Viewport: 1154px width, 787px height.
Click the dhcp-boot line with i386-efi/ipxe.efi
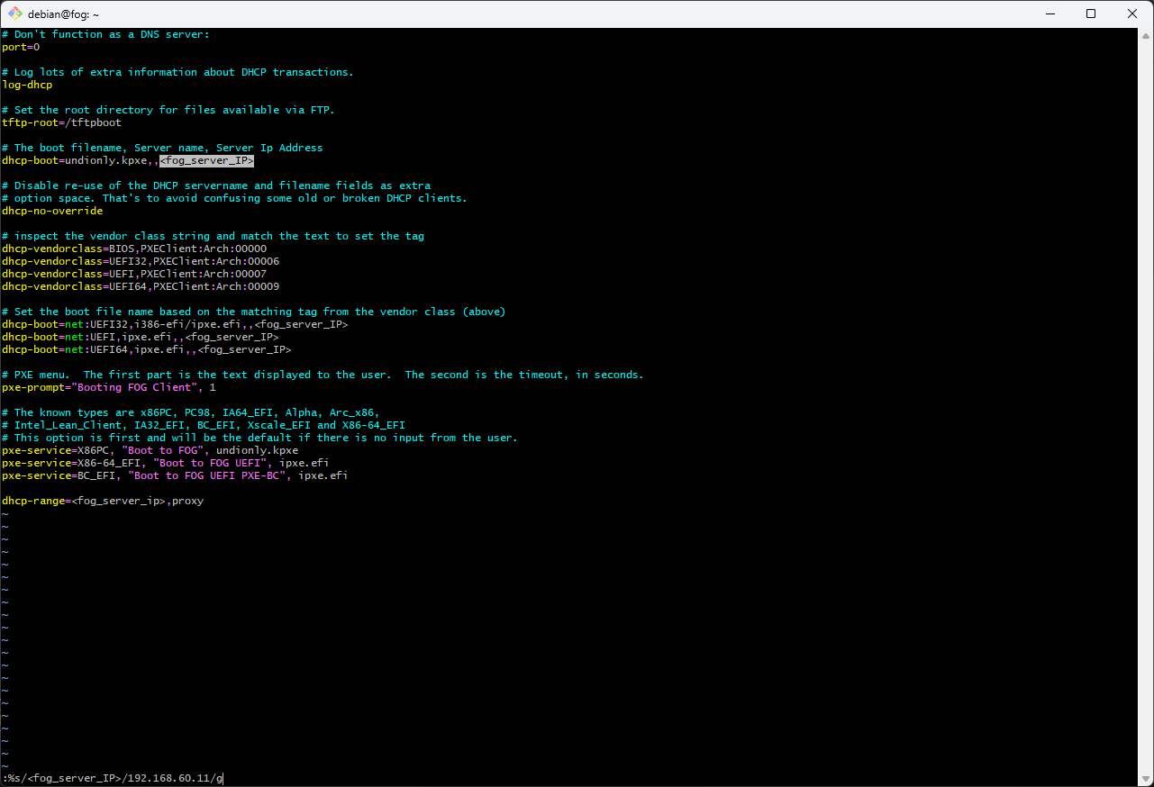click(x=175, y=324)
